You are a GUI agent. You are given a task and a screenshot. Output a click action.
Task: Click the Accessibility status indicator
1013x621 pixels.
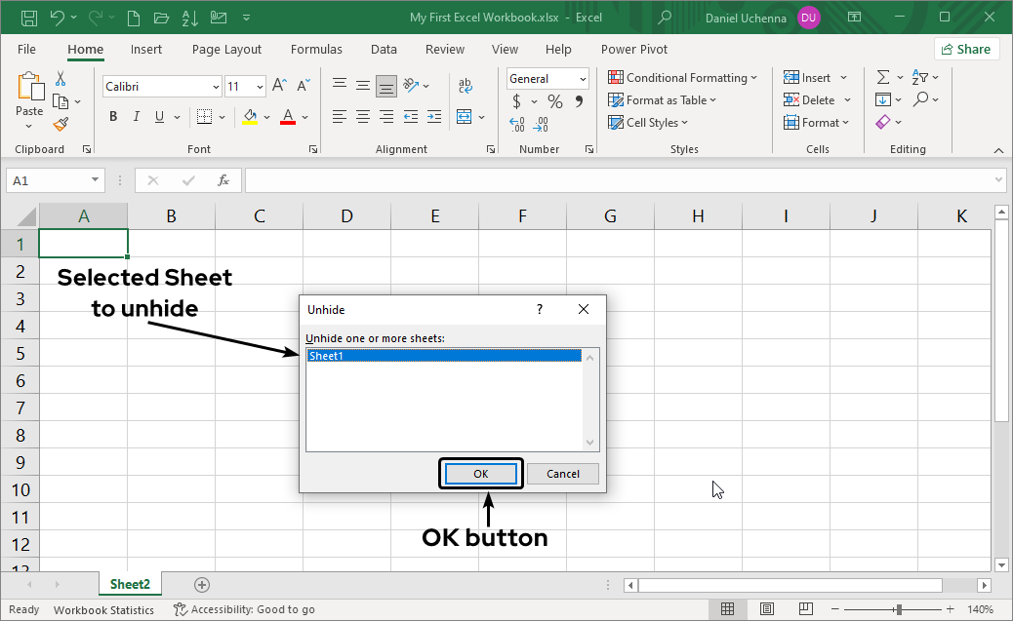coord(244,609)
